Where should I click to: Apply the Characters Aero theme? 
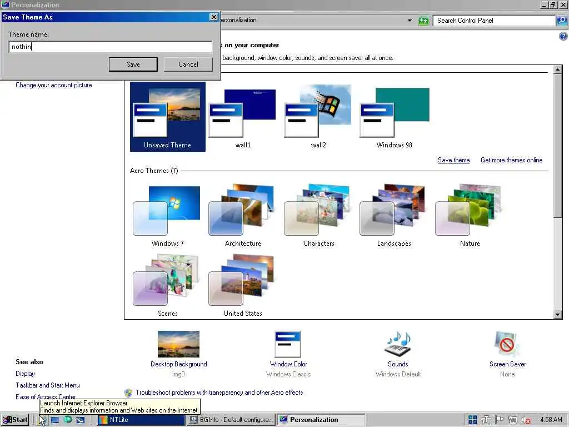[x=318, y=216]
